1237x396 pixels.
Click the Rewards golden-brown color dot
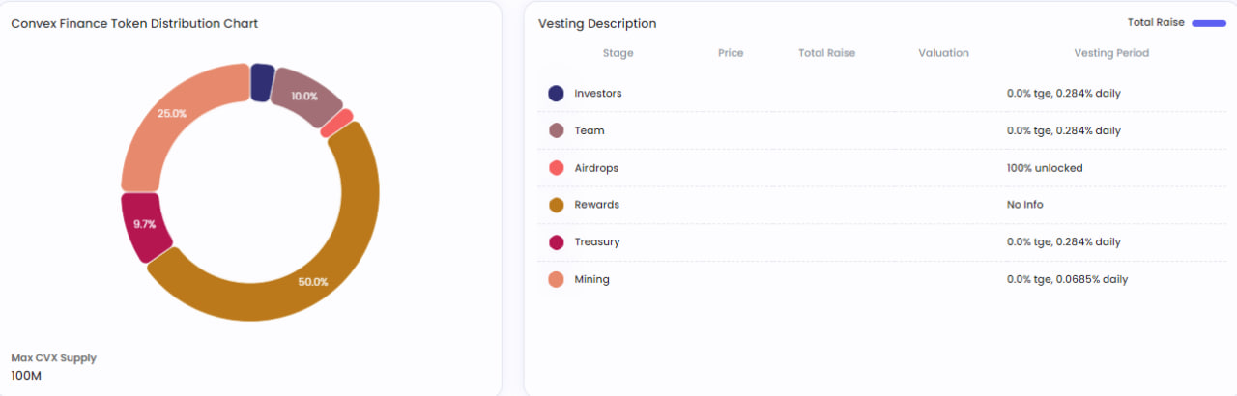pyautogui.click(x=556, y=205)
